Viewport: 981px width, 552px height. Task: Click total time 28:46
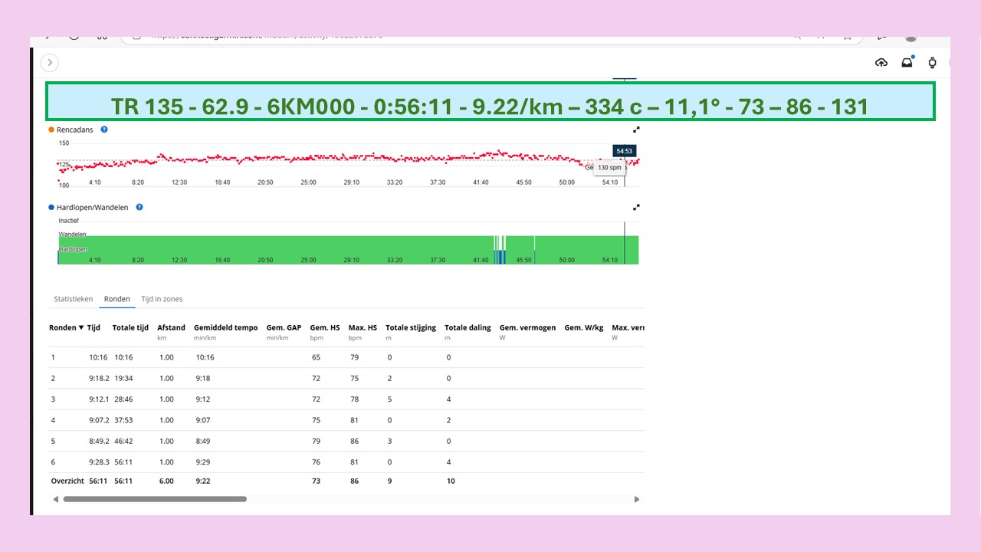124,399
